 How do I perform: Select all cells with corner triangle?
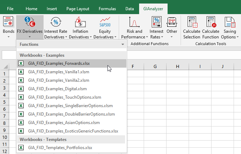pos(6,67)
